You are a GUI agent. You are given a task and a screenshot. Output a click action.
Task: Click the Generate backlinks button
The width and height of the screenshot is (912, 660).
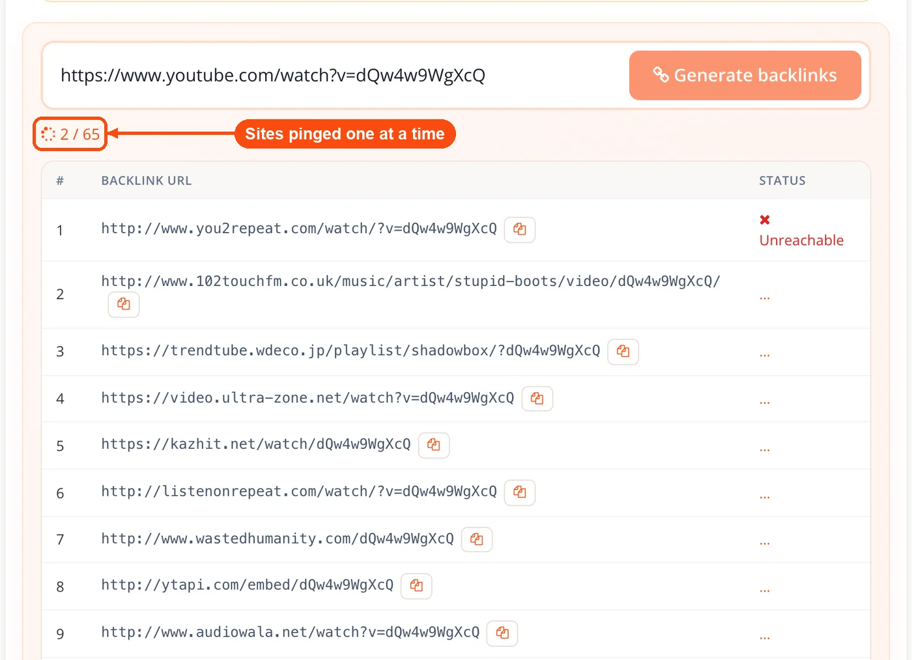[x=745, y=76]
